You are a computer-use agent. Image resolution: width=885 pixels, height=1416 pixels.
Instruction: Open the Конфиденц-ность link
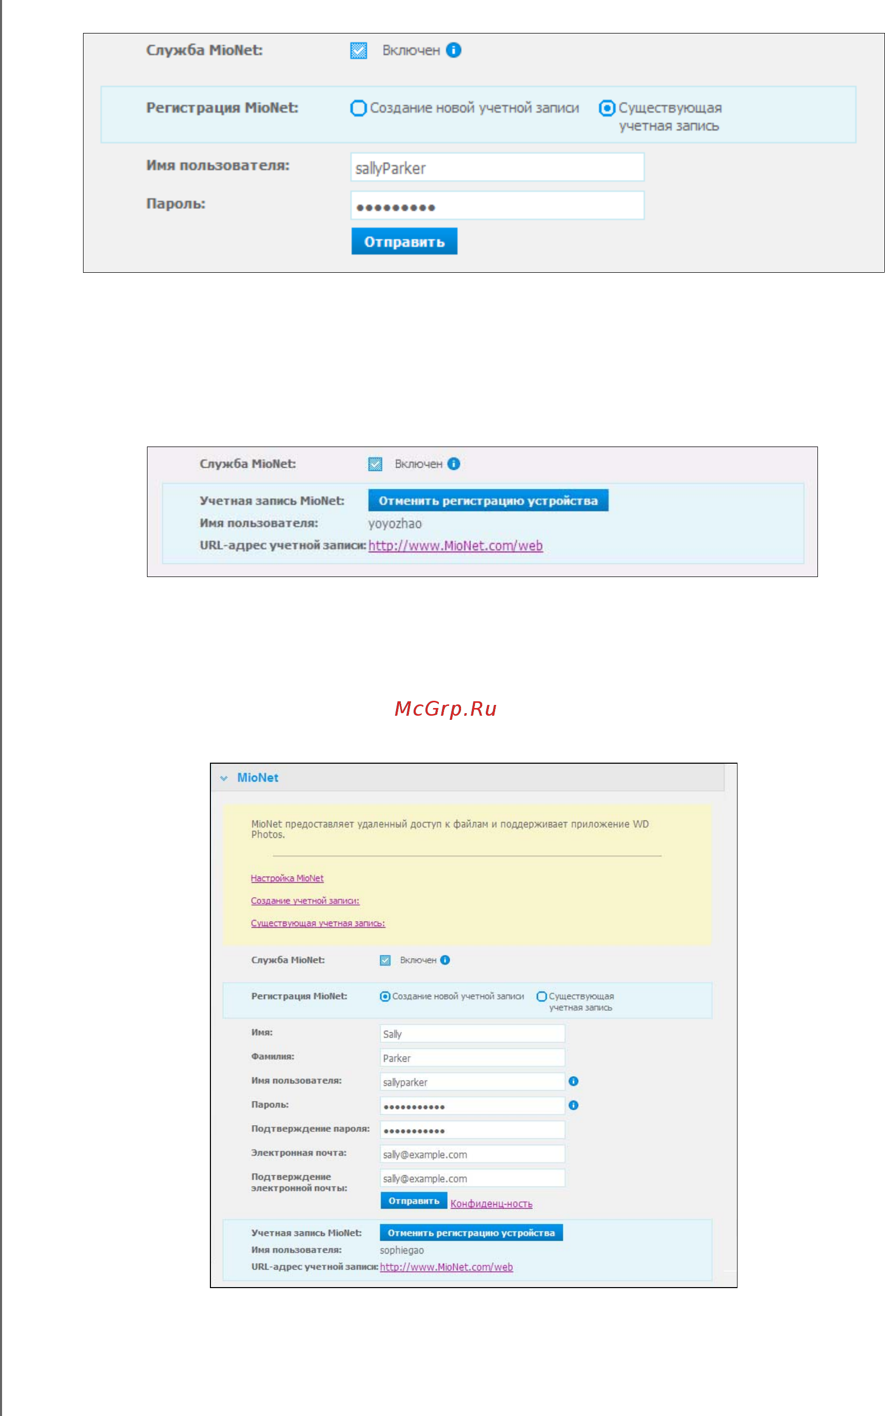491,1204
